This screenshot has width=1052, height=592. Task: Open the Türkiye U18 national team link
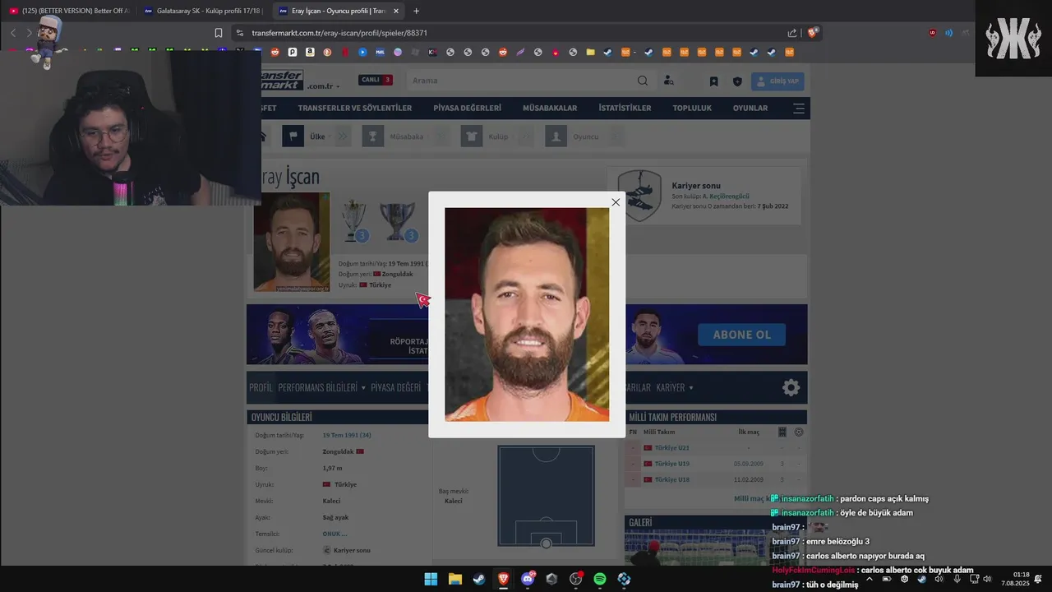671,479
